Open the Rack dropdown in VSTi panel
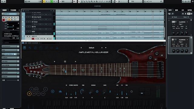 pos(186,17)
